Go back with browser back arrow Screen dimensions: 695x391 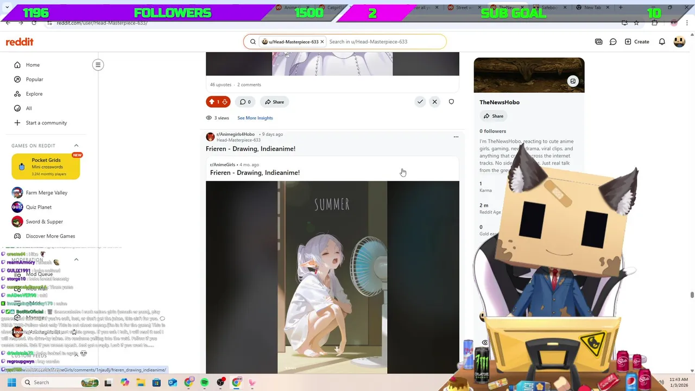click(x=8, y=23)
